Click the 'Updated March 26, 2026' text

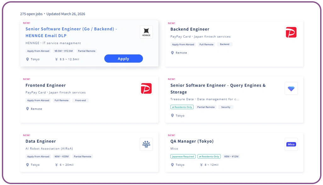click(66, 14)
